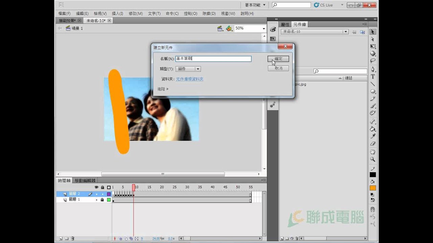Viewport: 433px width, 243px height.
Task: Open the 類型 dropdown showing 圖像
Action: click(188, 69)
